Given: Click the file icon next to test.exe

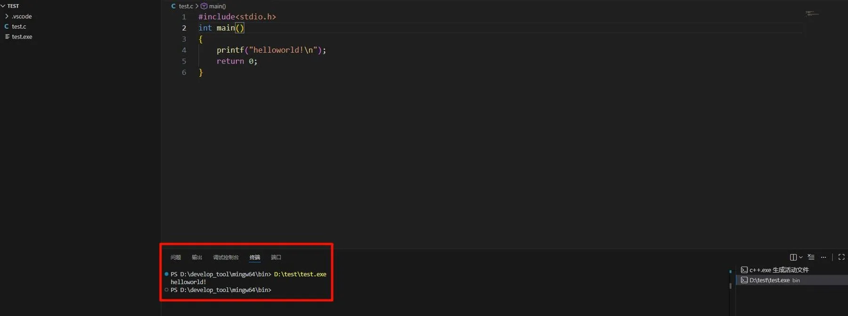Looking at the screenshot, I should (x=7, y=37).
